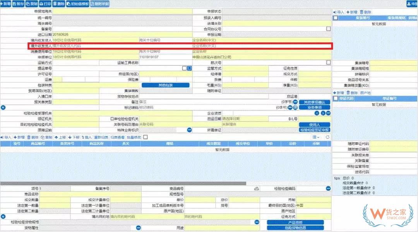The width and height of the screenshot is (418, 232).
Task: Click the 产品资质 button
Action: [295, 222]
